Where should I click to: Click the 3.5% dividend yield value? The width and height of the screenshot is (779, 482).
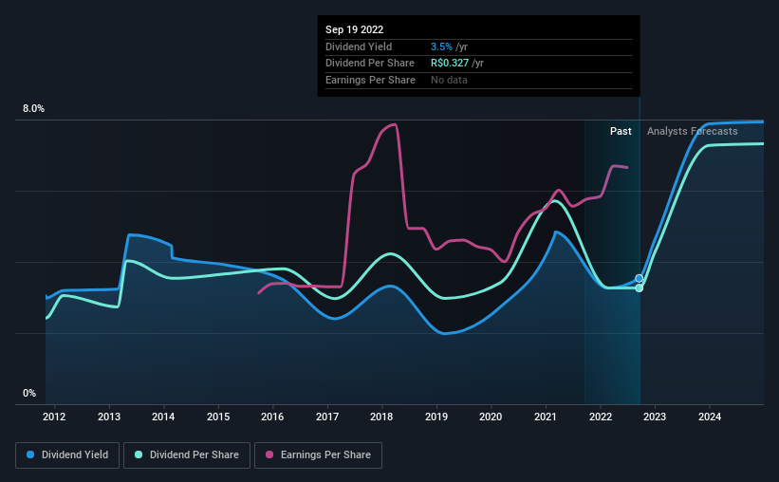pyautogui.click(x=441, y=46)
